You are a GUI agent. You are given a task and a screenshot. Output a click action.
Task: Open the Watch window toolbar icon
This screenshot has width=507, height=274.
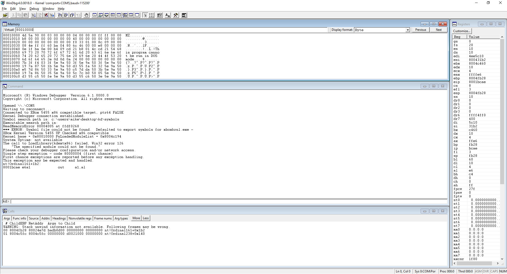(x=101, y=15)
